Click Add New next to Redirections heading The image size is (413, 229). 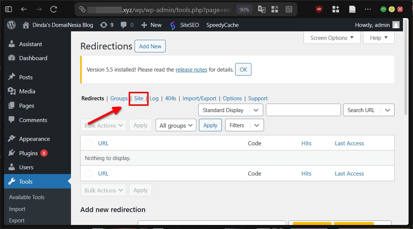(x=150, y=46)
